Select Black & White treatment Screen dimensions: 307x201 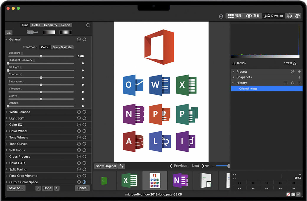(62, 47)
